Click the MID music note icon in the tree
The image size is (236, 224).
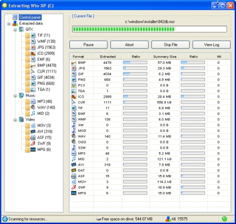pos(33,114)
